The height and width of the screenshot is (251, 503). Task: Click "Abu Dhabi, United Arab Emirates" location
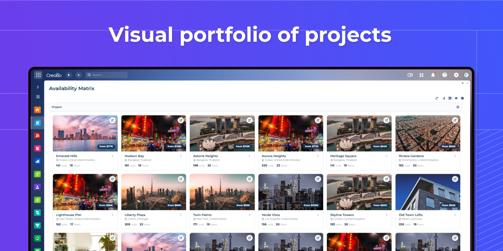[80, 219]
